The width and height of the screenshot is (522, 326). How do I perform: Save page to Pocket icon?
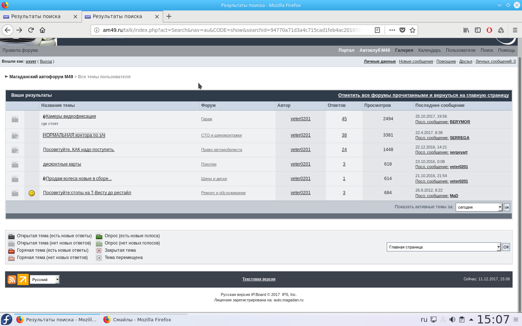coord(402,30)
